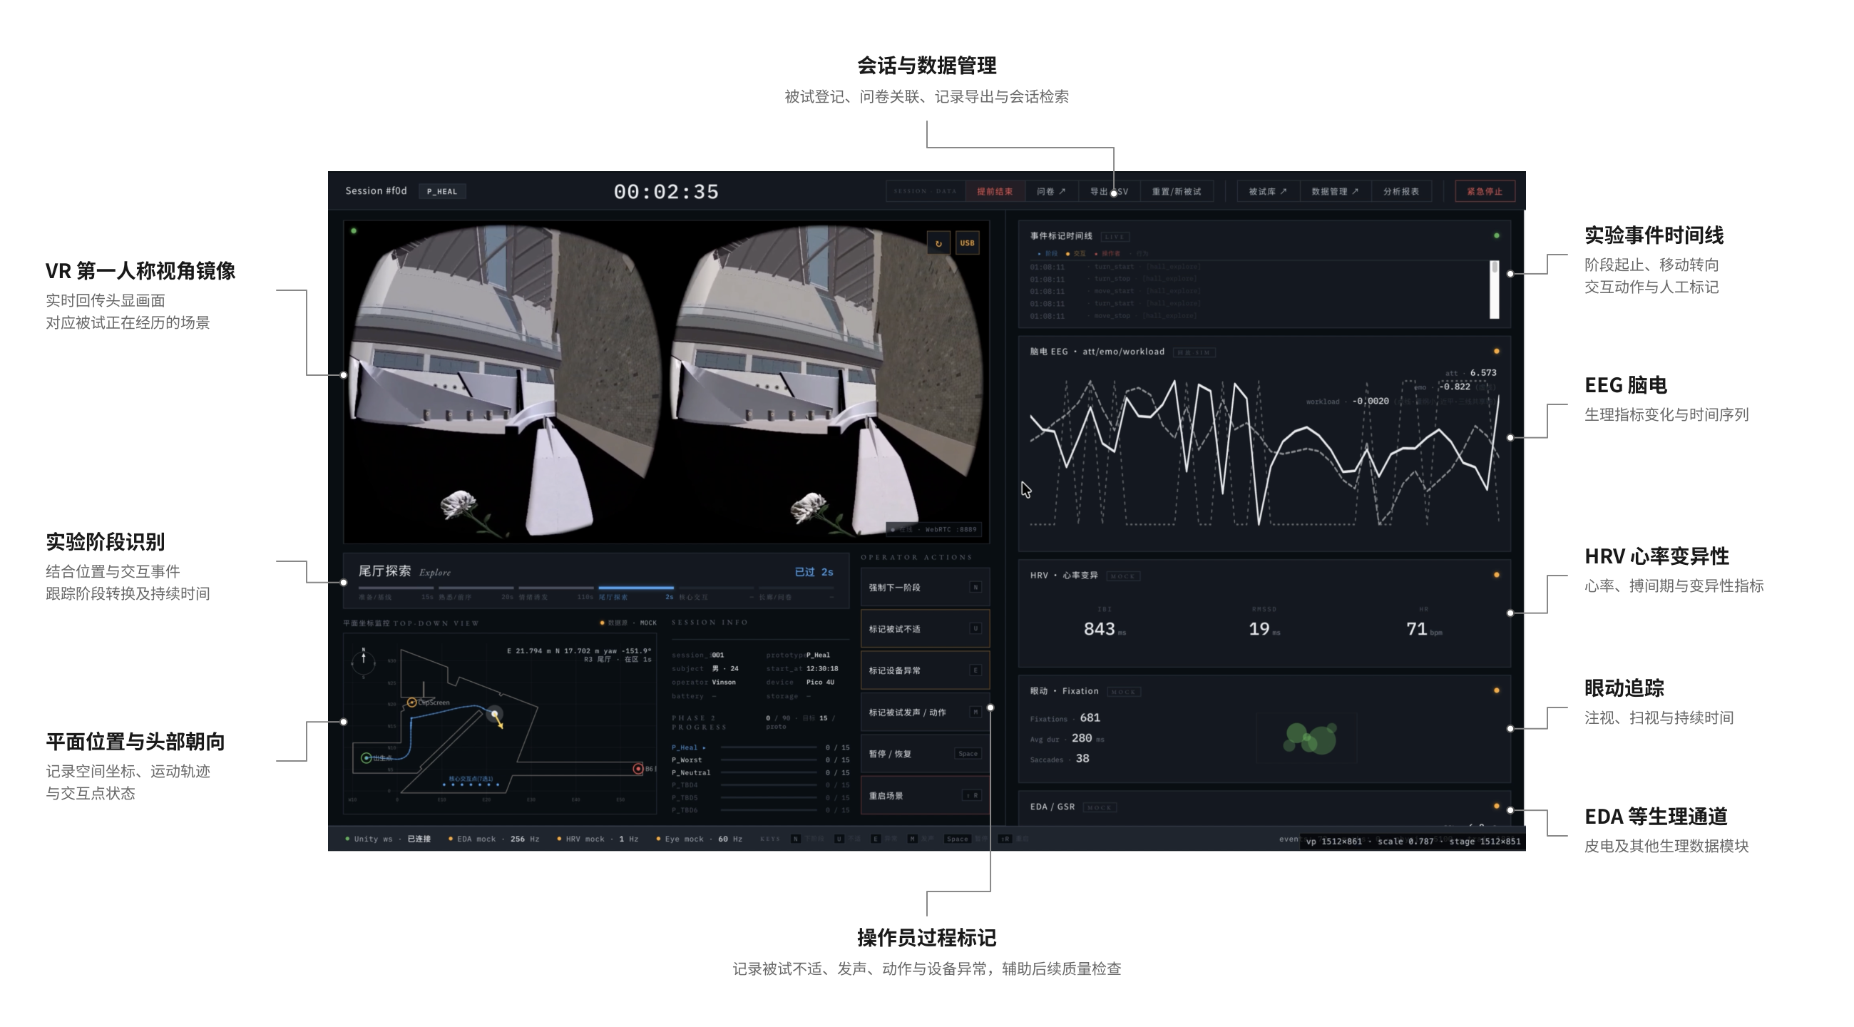1854x1027 pixels.
Task: Toggle the 阶段 legend filter in the event timeline
Action: pos(1048,253)
